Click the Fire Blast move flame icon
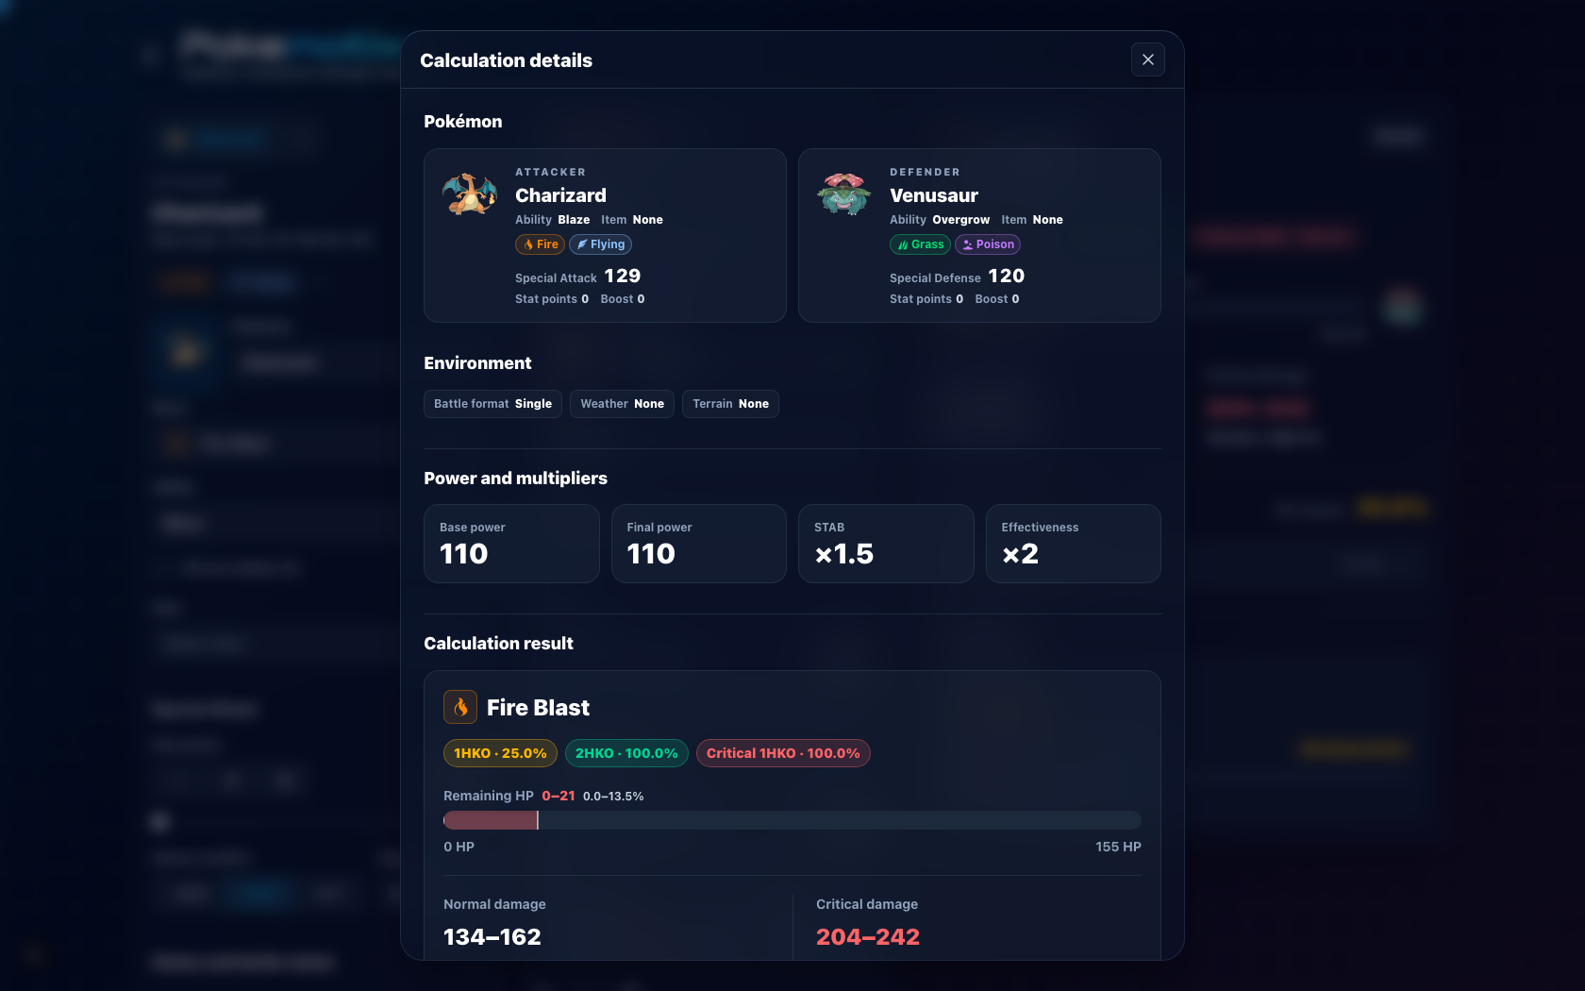The width and height of the screenshot is (1585, 991). [460, 707]
